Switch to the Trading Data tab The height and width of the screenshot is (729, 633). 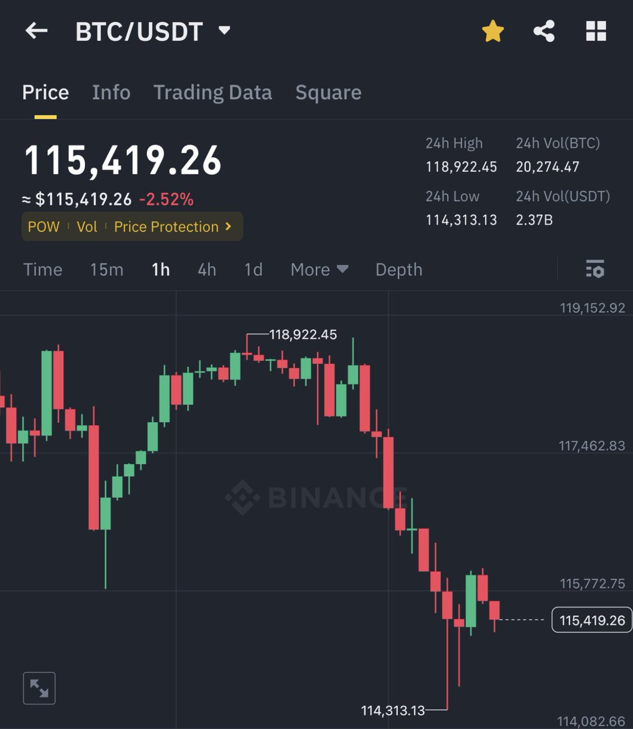click(213, 92)
